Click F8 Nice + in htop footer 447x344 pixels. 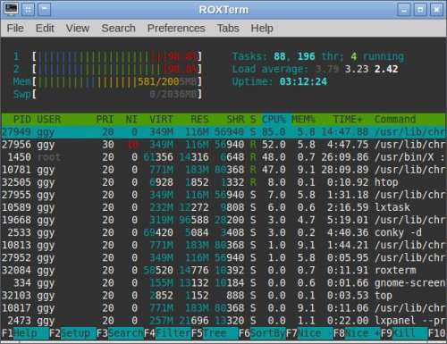click(x=357, y=333)
